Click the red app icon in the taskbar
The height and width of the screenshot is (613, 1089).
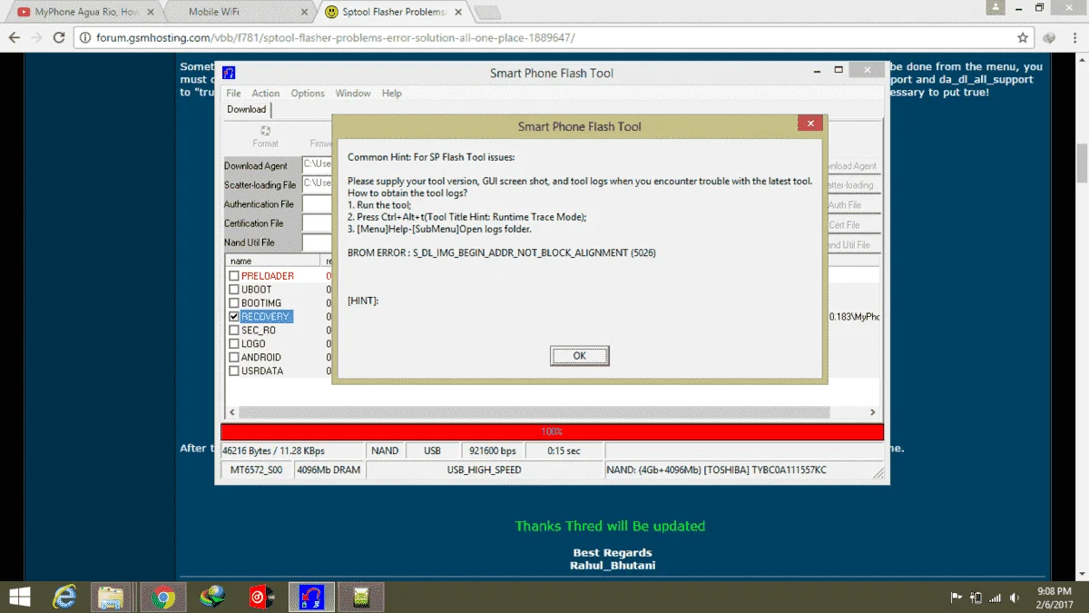261,597
